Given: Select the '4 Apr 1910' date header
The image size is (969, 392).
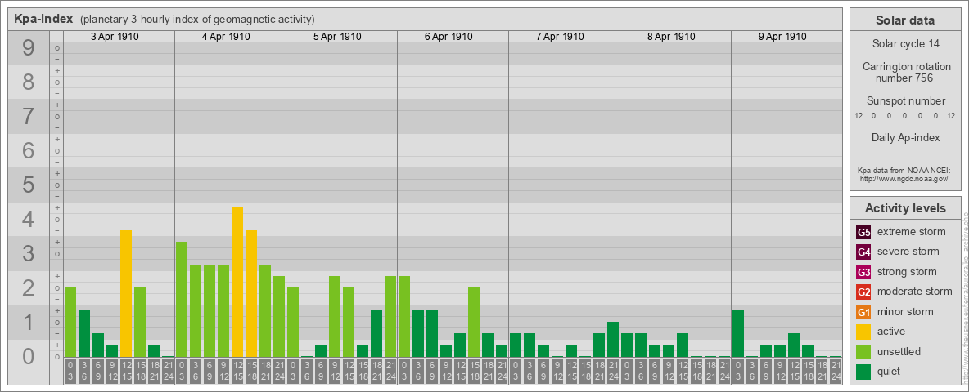Looking at the screenshot, I should point(226,37).
